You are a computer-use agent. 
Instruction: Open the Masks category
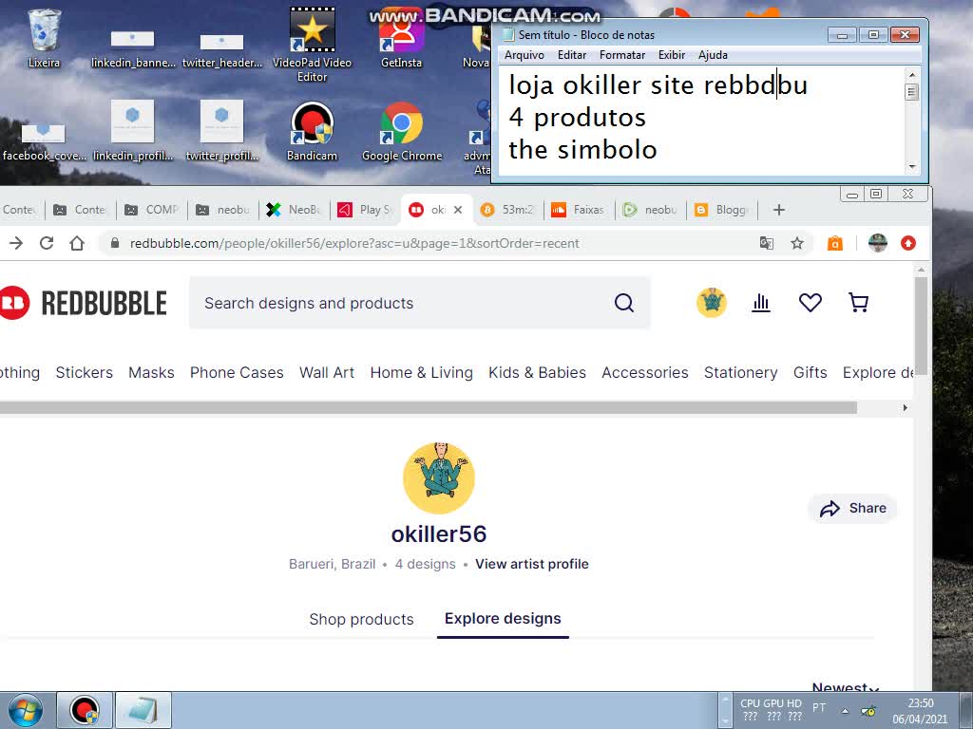coord(151,372)
